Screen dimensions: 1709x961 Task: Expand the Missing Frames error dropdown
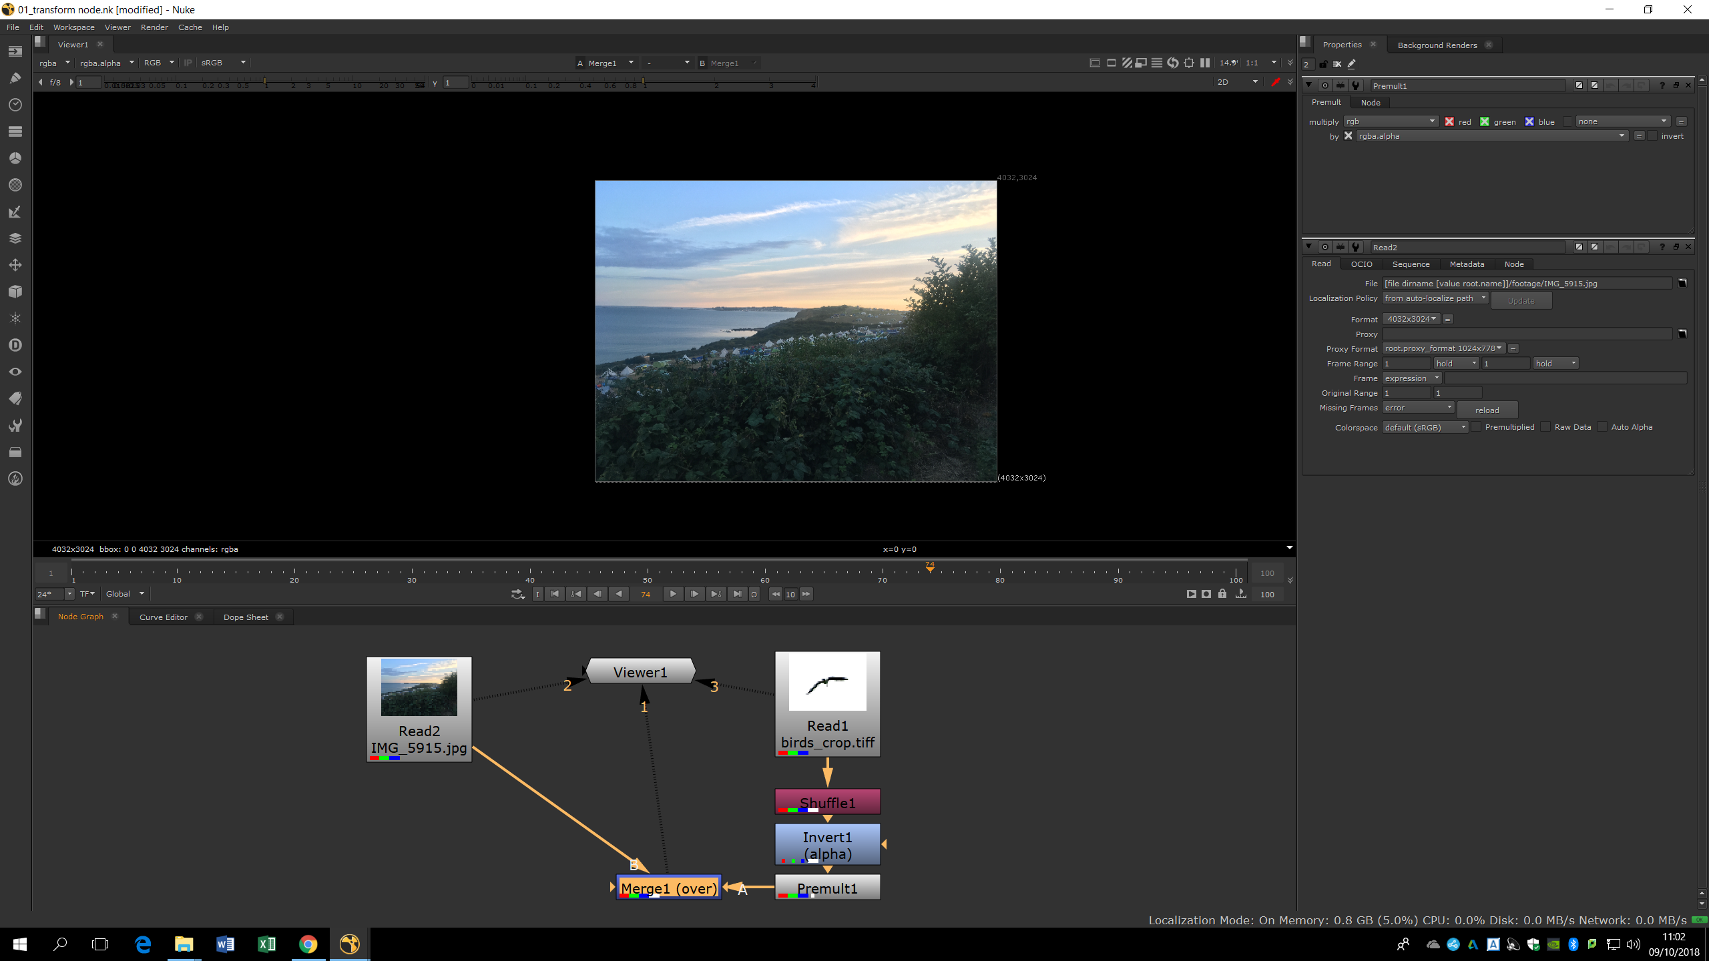point(1418,408)
